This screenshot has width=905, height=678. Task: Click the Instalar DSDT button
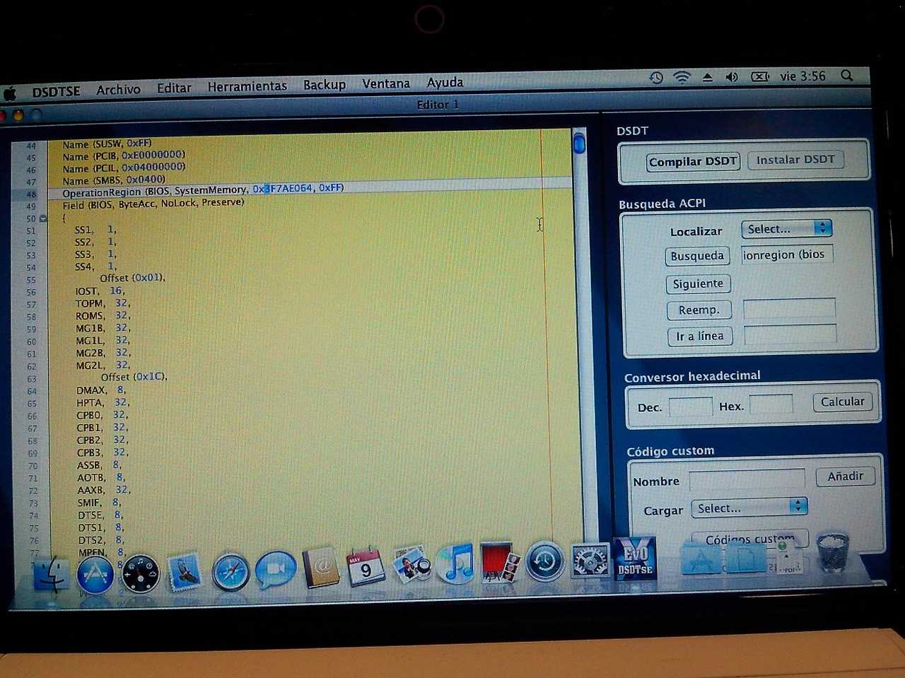(x=795, y=160)
